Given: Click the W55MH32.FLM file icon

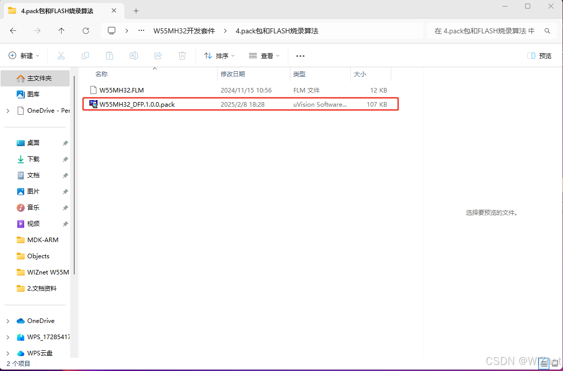Looking at the screenshot, I should click(x=93, y=90).
